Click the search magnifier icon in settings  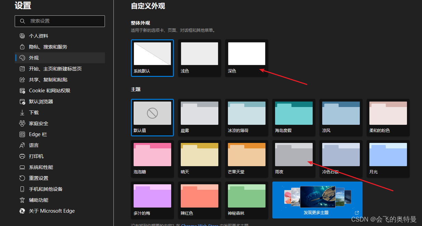(23, 21)
